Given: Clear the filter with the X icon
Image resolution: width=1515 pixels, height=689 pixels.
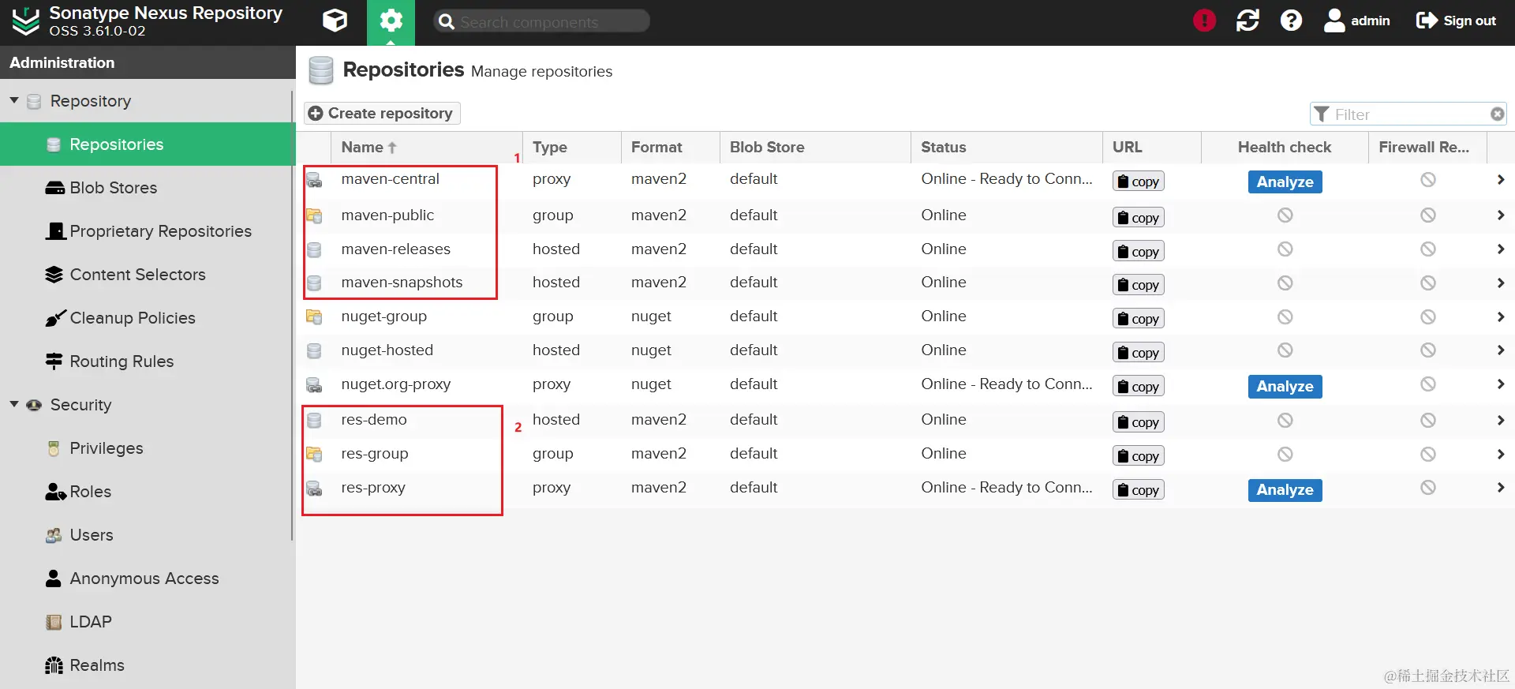Looking at the screenshot, I should (1497, 114).
